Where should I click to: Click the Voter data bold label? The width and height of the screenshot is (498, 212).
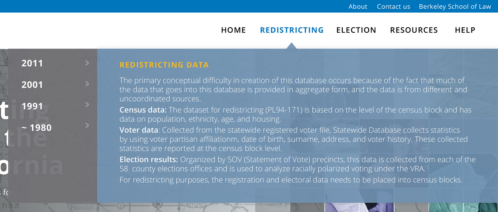[139, 130]
